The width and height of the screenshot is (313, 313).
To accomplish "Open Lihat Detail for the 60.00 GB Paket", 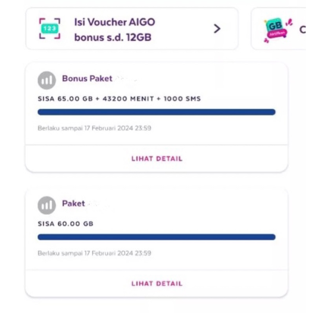I will tap(156, 284).
